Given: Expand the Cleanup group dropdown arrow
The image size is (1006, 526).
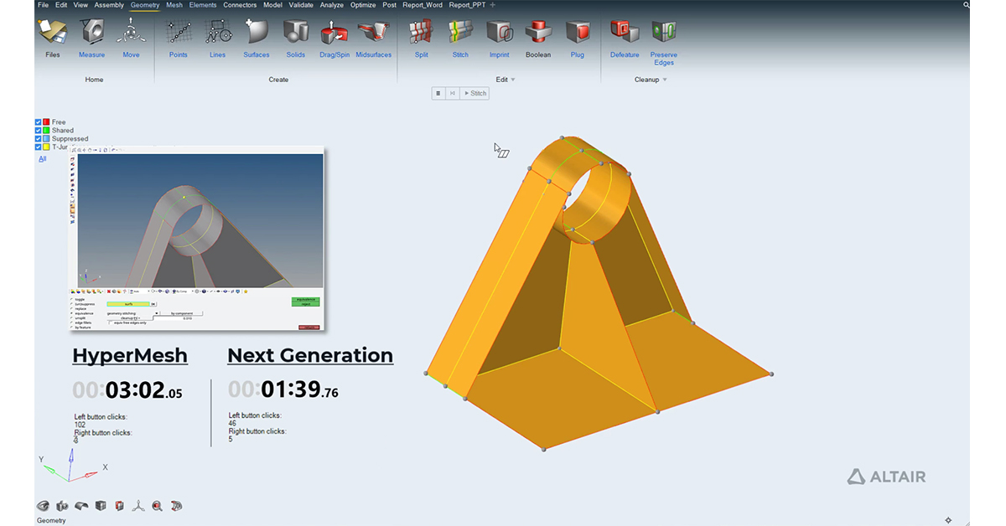Looking at the screenshot, I should 665,80.
